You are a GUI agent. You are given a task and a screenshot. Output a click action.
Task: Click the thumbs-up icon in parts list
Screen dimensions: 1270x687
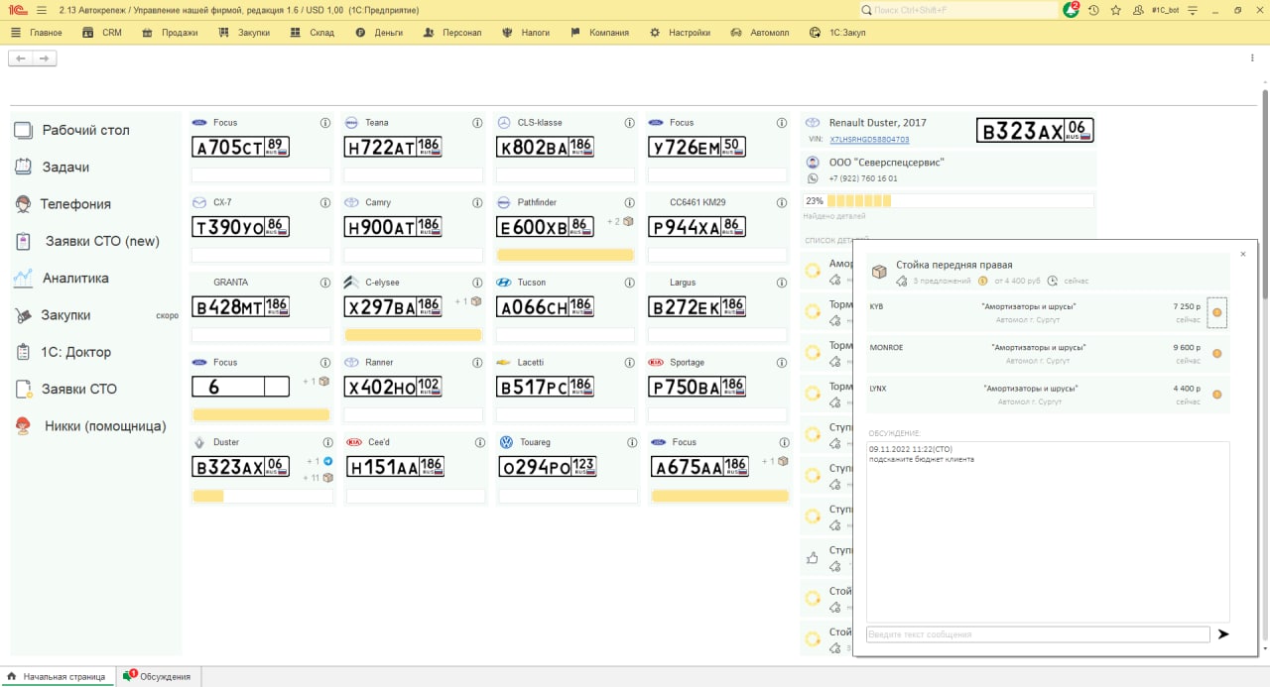point(812,558)
